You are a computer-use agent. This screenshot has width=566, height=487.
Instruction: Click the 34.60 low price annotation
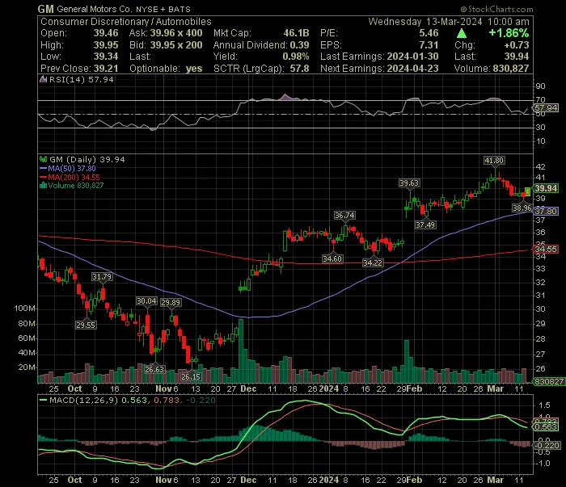332,258
